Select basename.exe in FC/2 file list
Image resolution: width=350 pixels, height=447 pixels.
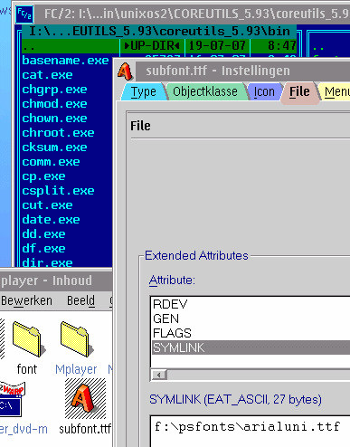(x=65, y=61)
